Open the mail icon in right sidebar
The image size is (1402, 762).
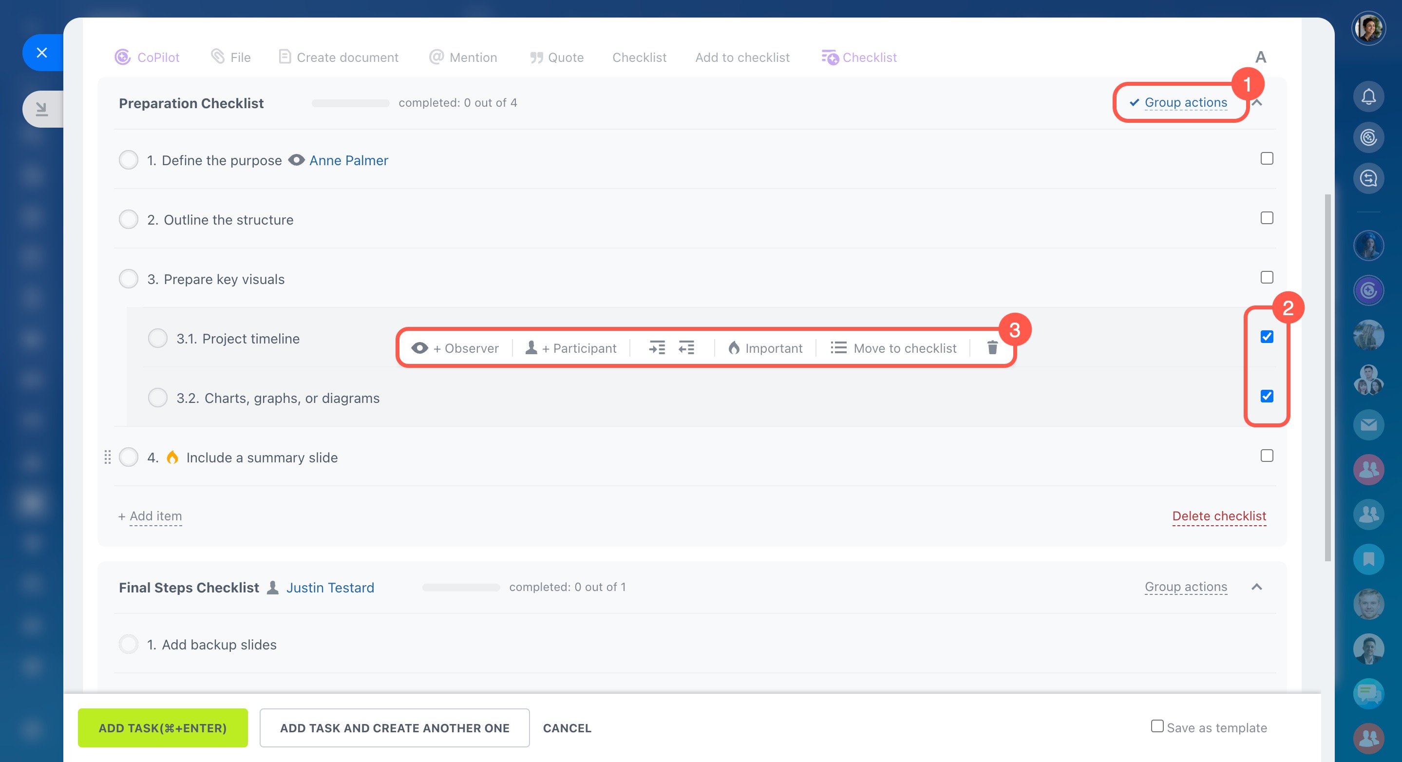[1368, 424]
